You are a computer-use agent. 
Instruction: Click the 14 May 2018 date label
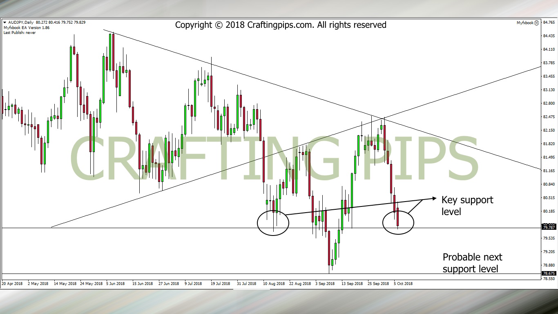pyautogui.click(x=65, y=283)
